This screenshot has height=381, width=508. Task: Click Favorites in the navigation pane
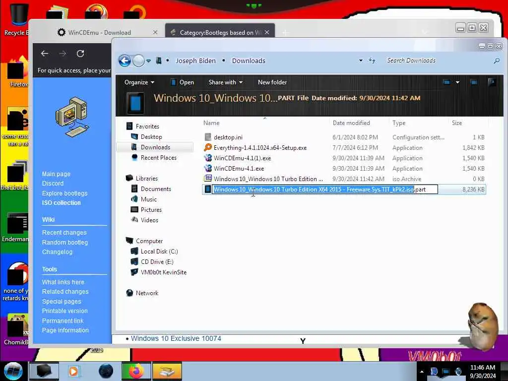click(x=147, y=127)
